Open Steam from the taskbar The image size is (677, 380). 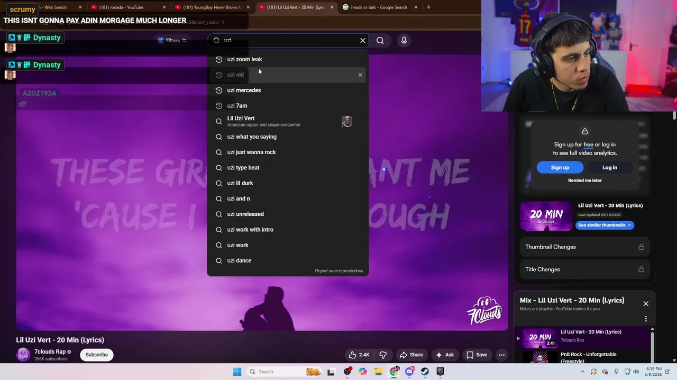coord(425,372)
